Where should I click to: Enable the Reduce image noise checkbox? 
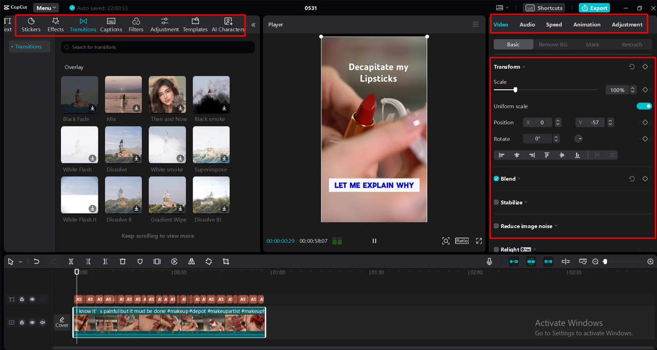pyautogui.click(x=496, y=226)
